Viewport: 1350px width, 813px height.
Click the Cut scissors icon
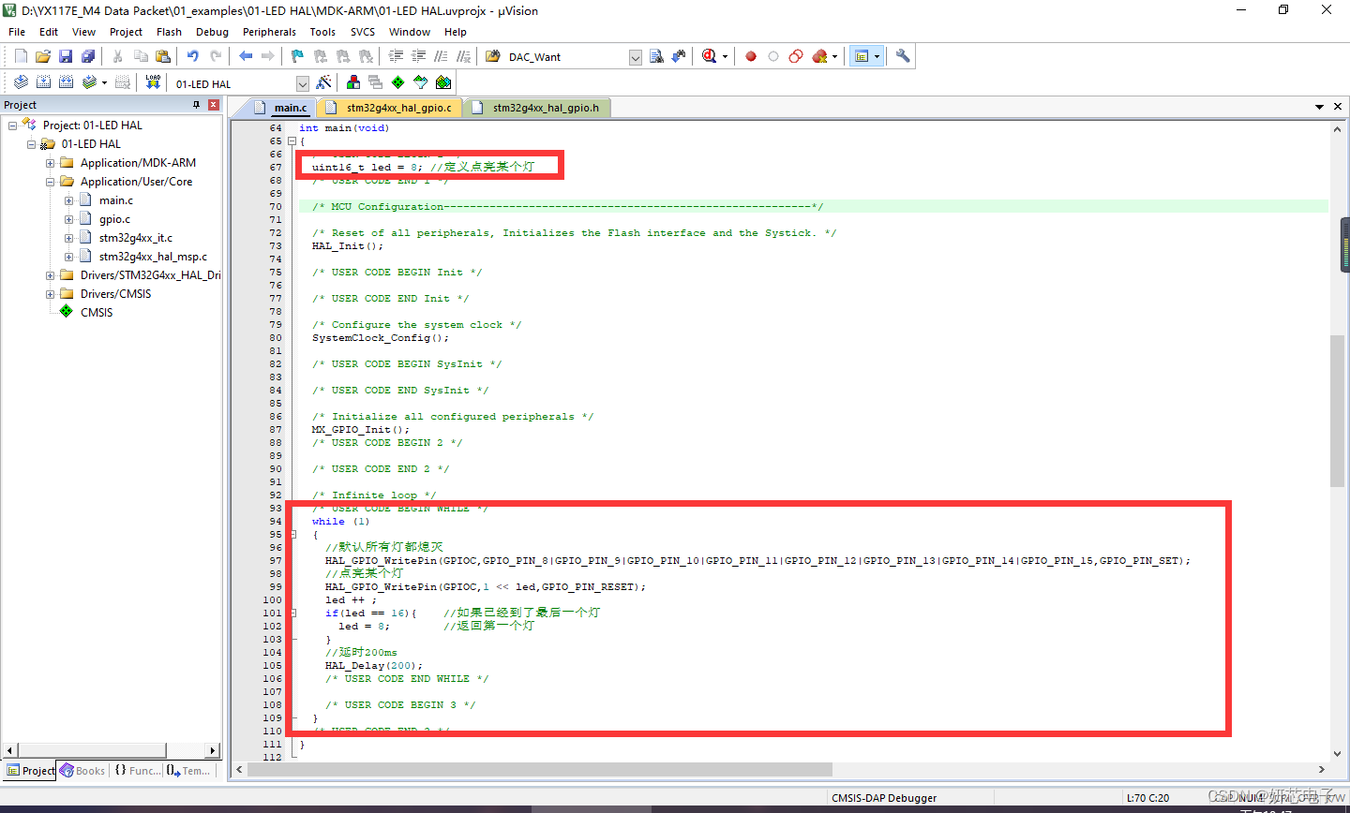118,56
